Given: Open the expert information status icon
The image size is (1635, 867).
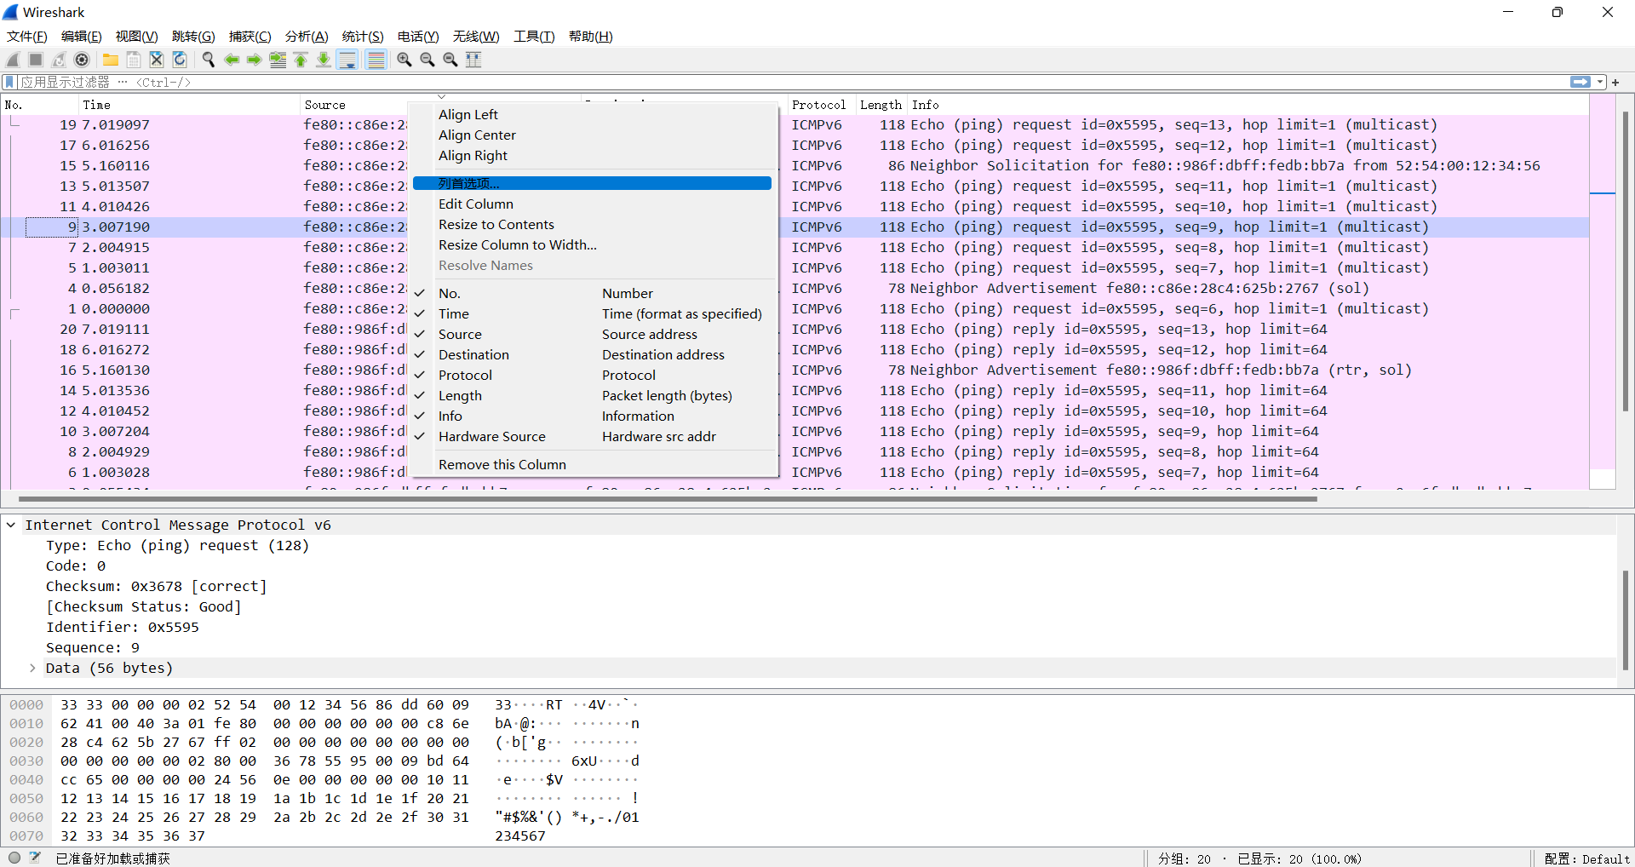Looking at the screenshot, I should pos(14,858).
